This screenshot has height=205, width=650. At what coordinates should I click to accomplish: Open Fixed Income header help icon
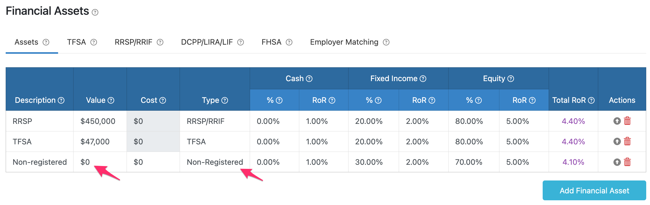click(423, 79)
